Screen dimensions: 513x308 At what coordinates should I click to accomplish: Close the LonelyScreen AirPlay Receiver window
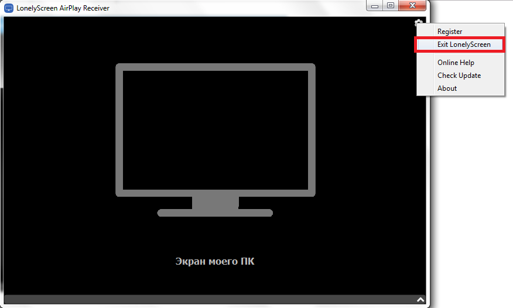(x=413, y=6)
